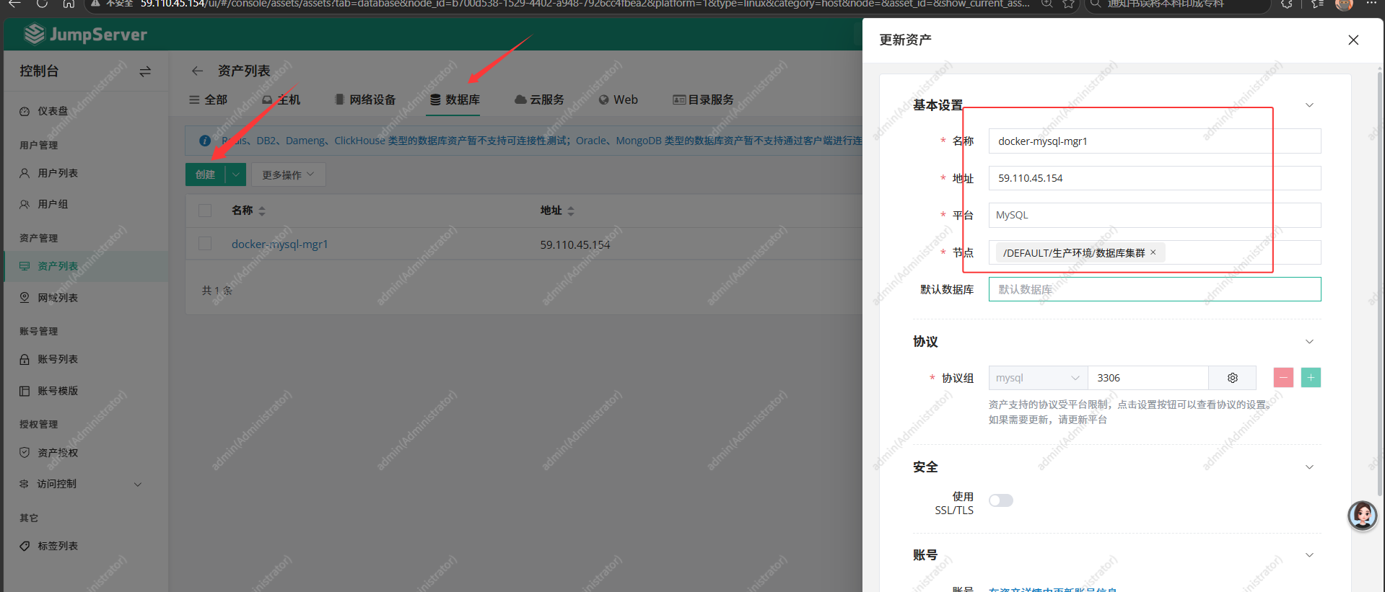Remove the mysql protocol with the red minus button
This screenshot has width=1385, height=592.
point(1283,378)
